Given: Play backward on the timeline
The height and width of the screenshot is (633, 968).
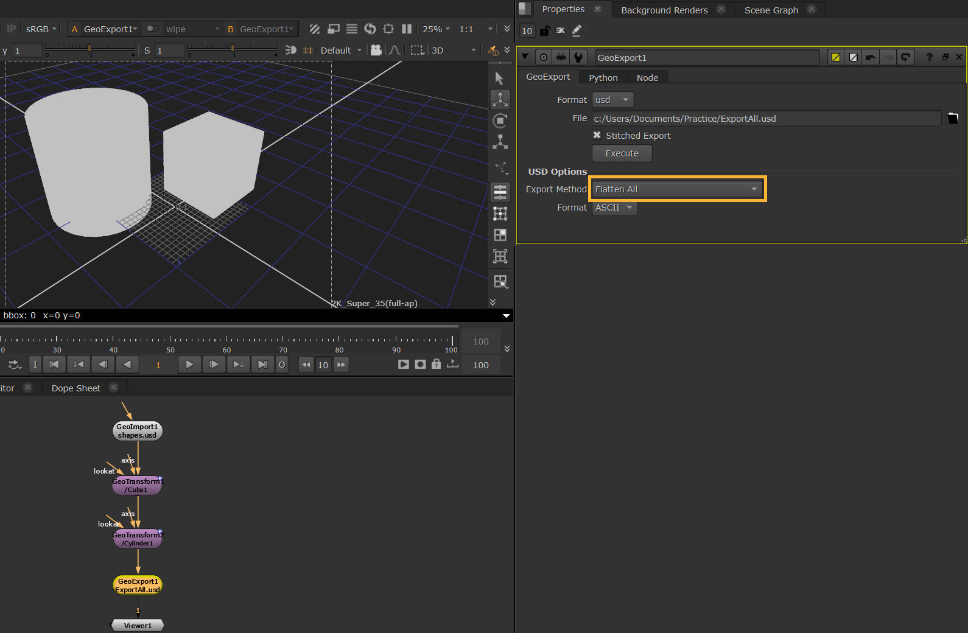Looking at the screenshot, I should 127,365.
